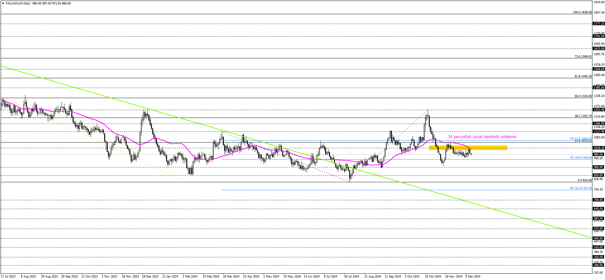Image resolution: width=605 pixels, height=280 pixels.
Task: Click the '0.0 810.00' Fibonacci label
Action: pyautogui.click(x=584, y=180)
